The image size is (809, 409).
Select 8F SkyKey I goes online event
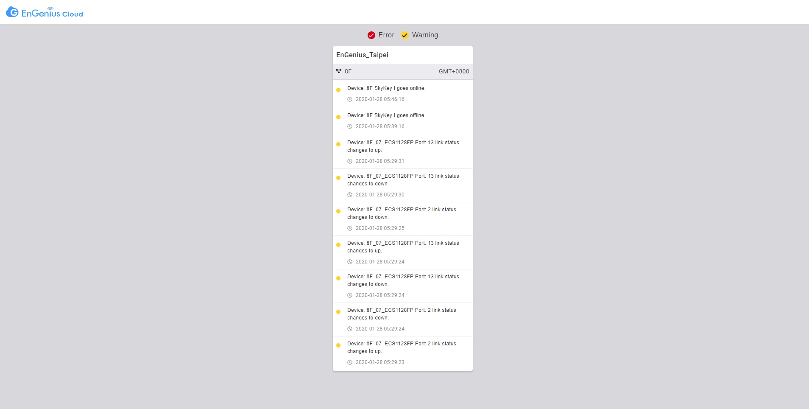pos(403,94)
